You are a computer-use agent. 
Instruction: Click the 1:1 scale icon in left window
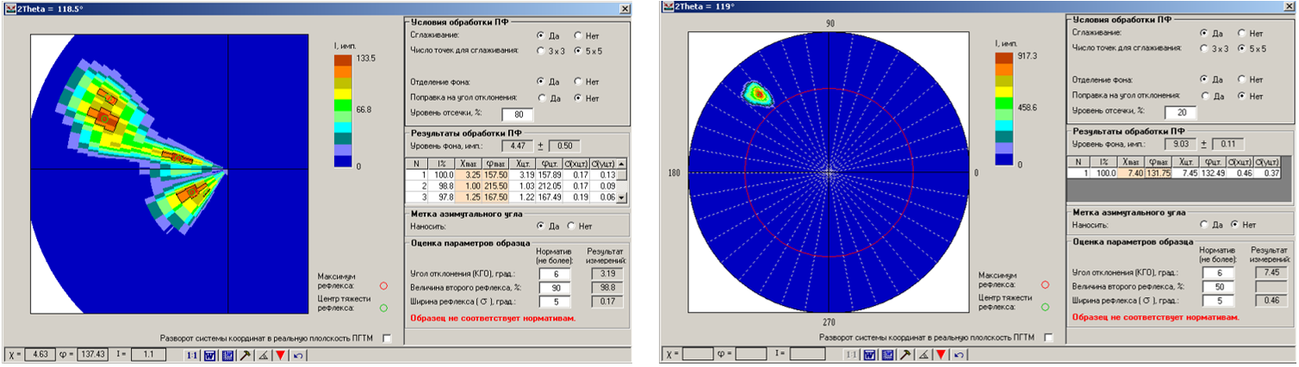click(x=194, y=354)
